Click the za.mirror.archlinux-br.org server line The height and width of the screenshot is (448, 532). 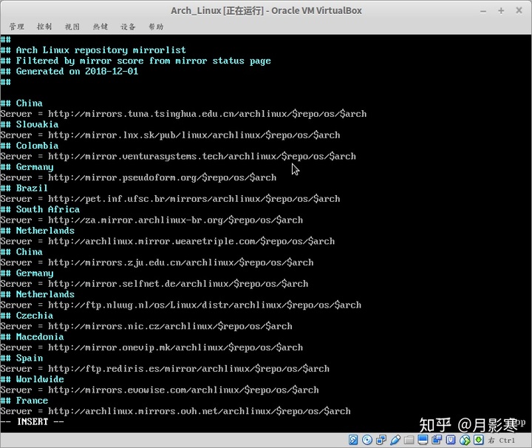click(151, 220)
